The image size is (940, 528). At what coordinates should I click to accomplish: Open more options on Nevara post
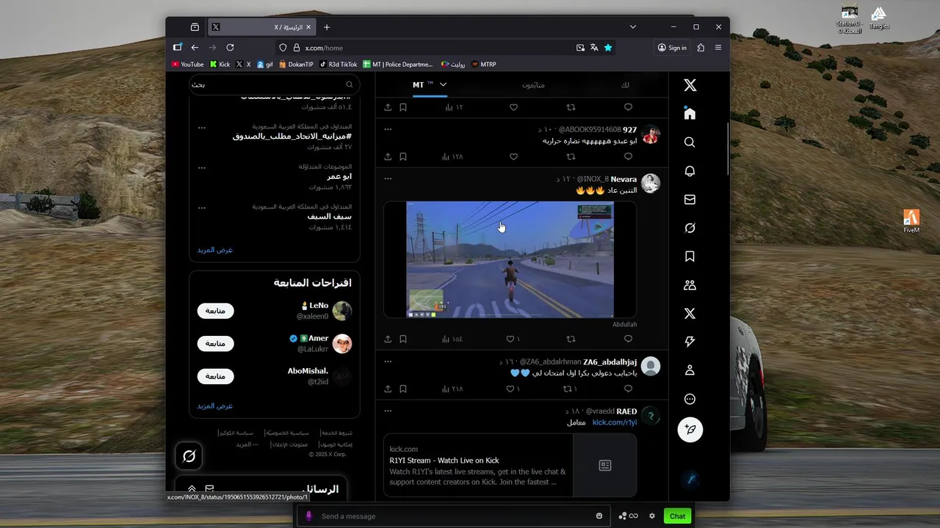point(388,178)
